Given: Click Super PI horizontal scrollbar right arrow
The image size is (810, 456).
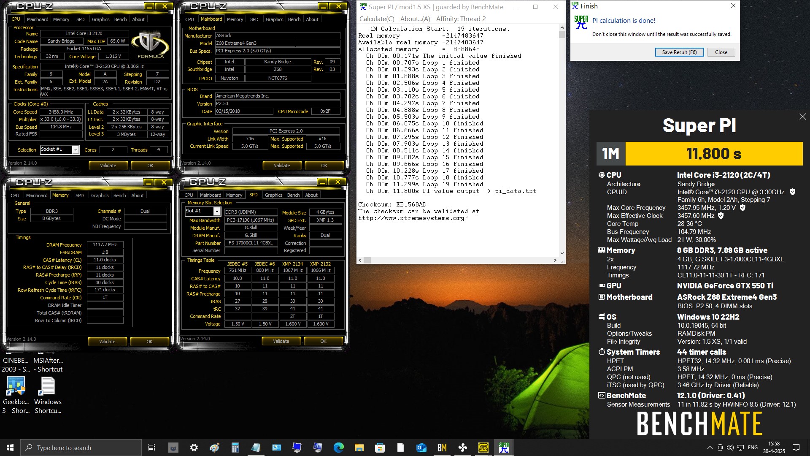Looking at the screenshot, I should [555, 261].
